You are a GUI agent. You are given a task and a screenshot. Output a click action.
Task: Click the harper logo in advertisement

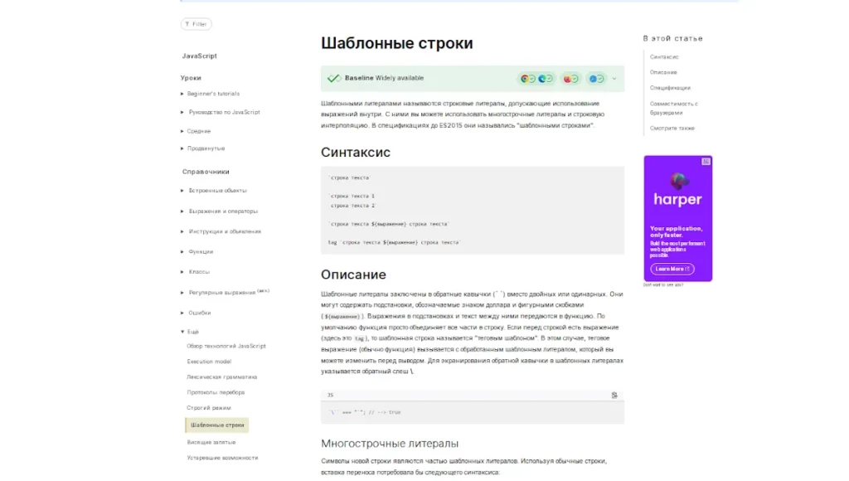click(677, 191)
